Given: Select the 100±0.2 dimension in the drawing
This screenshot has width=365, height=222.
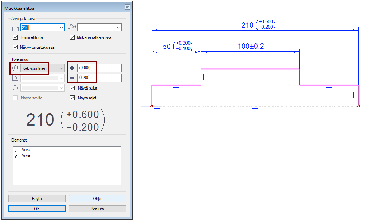Looking at the screenshot, I should [250, 46].
